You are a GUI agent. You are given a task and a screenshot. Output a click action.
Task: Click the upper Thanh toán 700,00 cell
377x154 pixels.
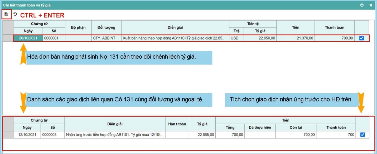point(334,38)
